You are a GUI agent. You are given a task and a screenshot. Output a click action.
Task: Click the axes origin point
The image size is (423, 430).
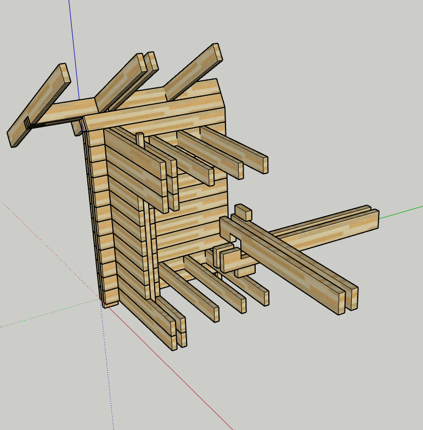[x=104, y=304]
